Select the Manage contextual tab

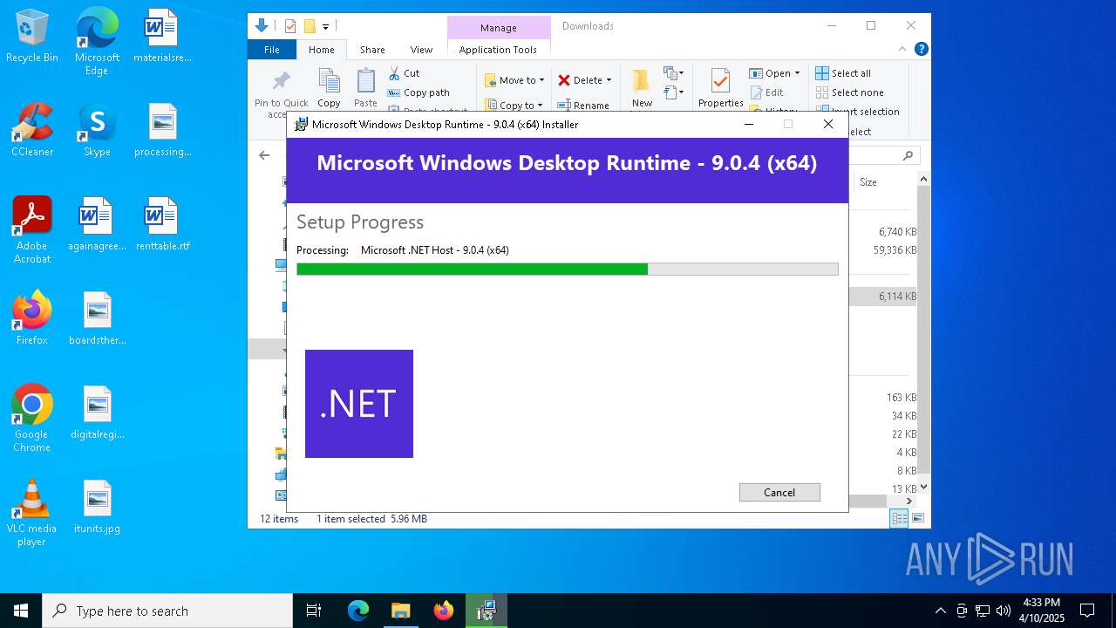tap(499, 28)
